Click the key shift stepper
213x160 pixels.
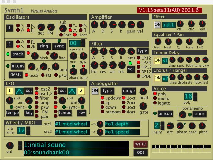coord(83,43)
